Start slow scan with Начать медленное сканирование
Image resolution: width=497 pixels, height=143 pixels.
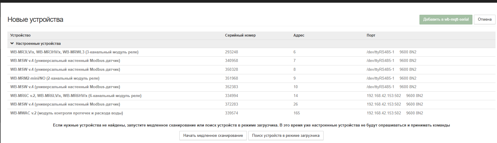pyautogui.click(x=213, y=136)
